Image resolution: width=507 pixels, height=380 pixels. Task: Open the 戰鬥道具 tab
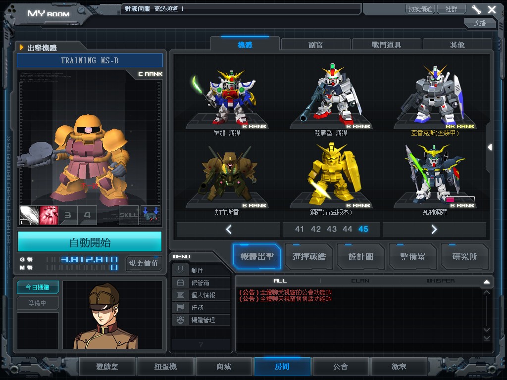[x=386, y=45]
